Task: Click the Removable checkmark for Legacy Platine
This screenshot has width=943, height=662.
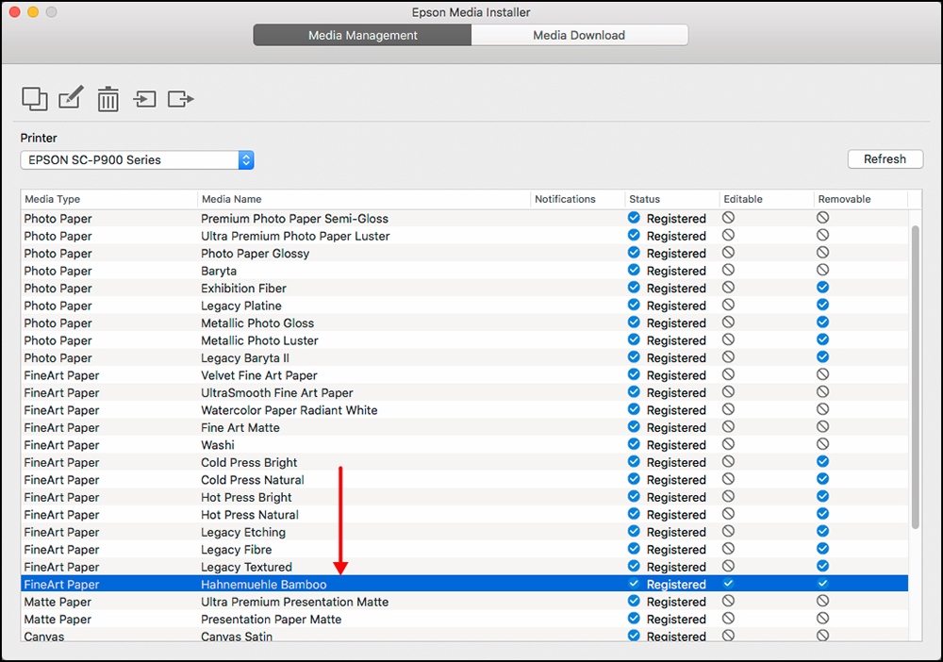Action: coord(822,305)
